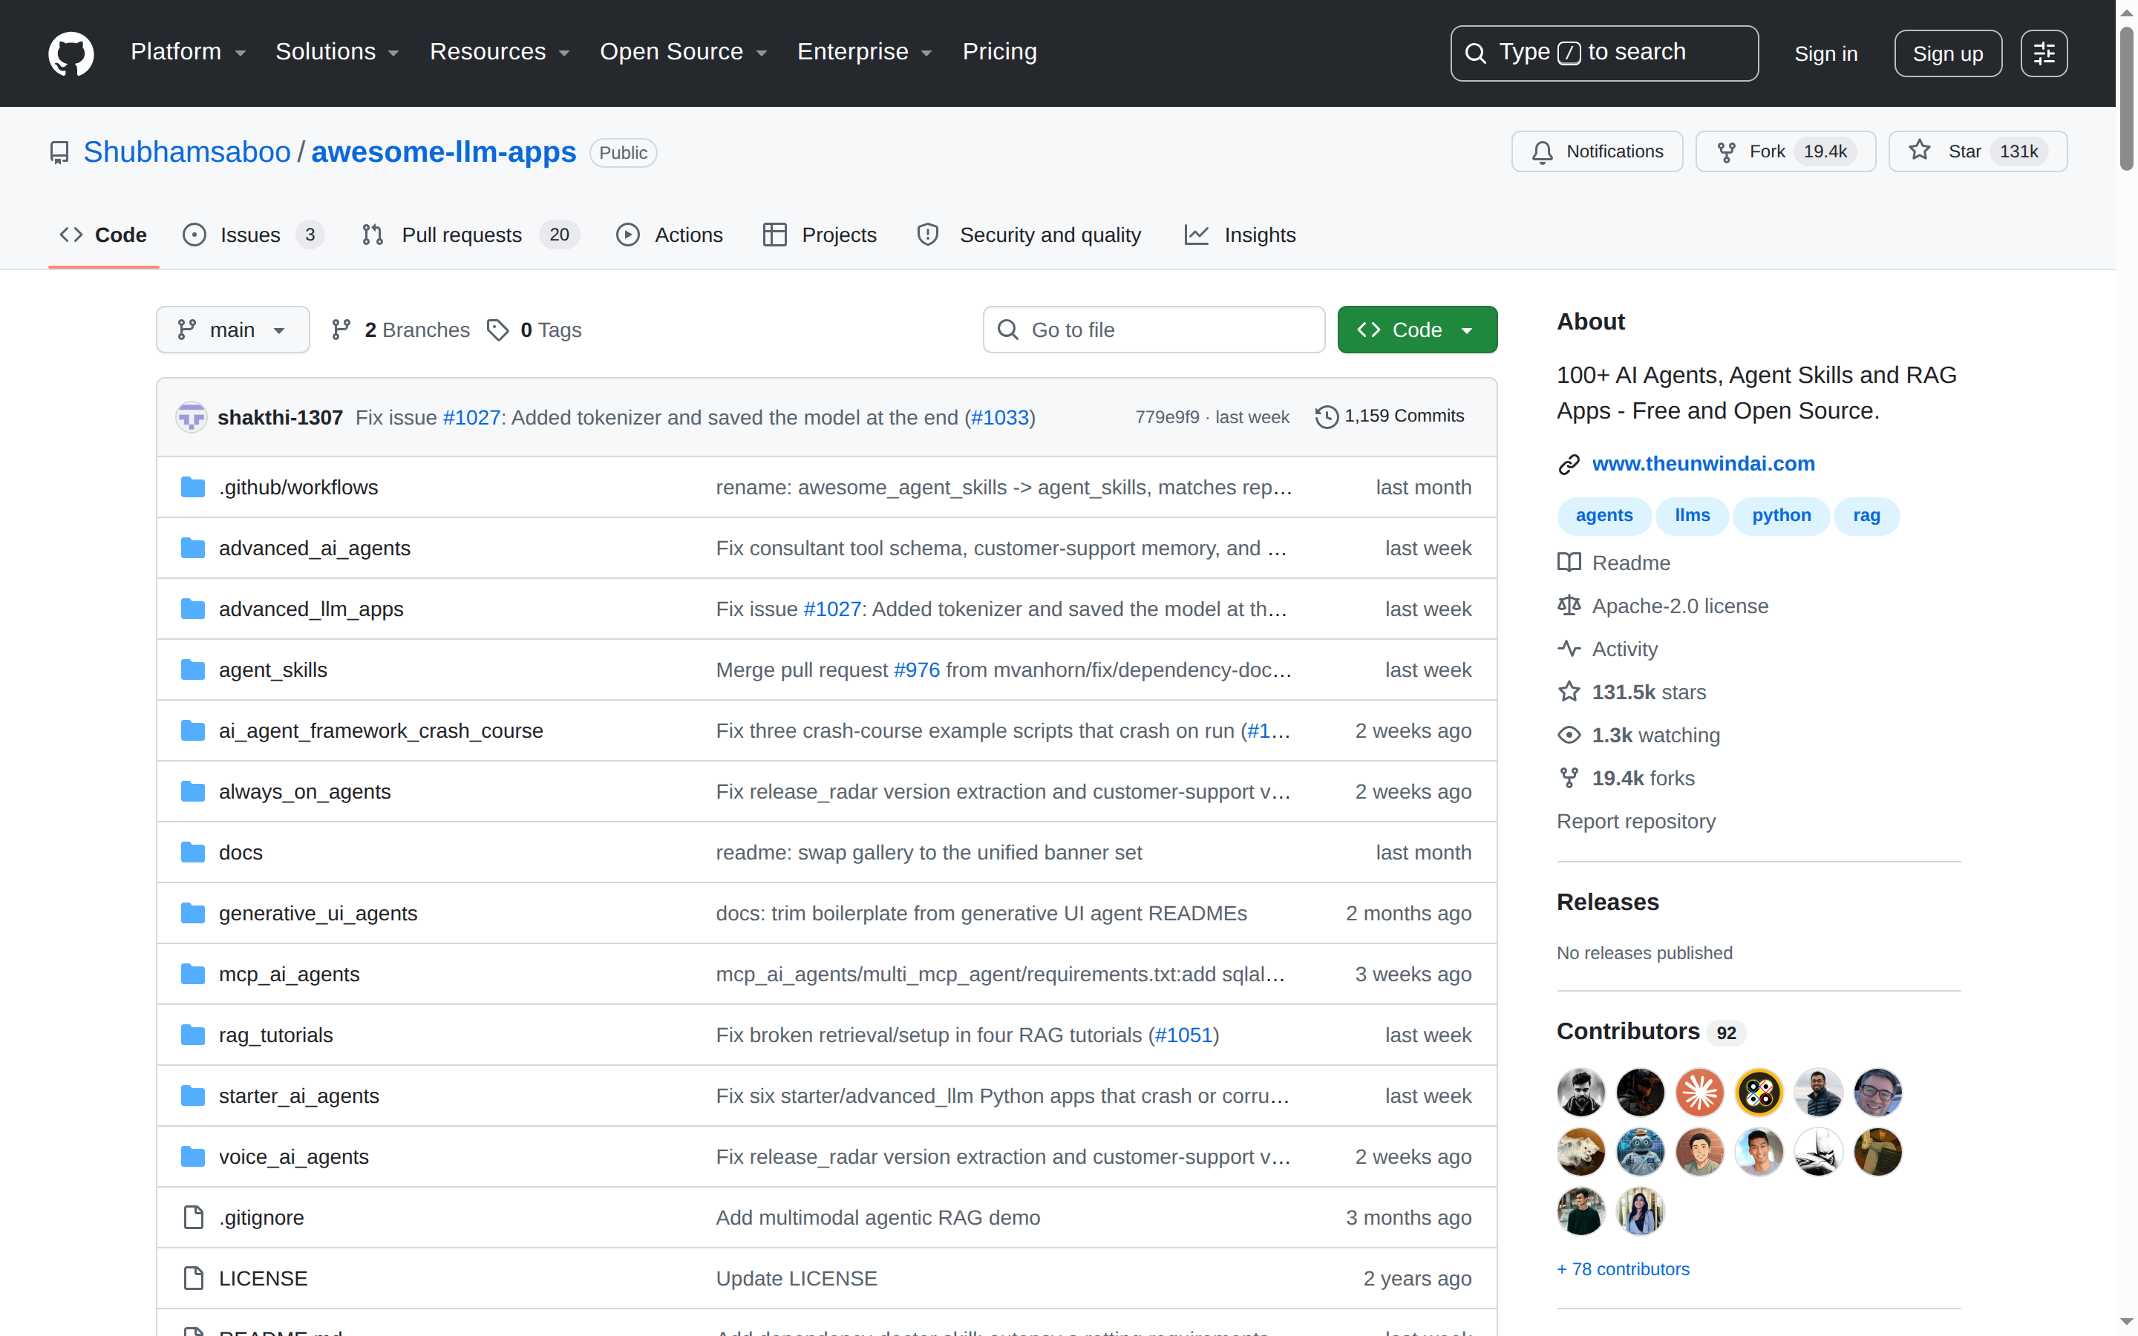
Task: Open Security and quality tab
Action: (1029, 235)
